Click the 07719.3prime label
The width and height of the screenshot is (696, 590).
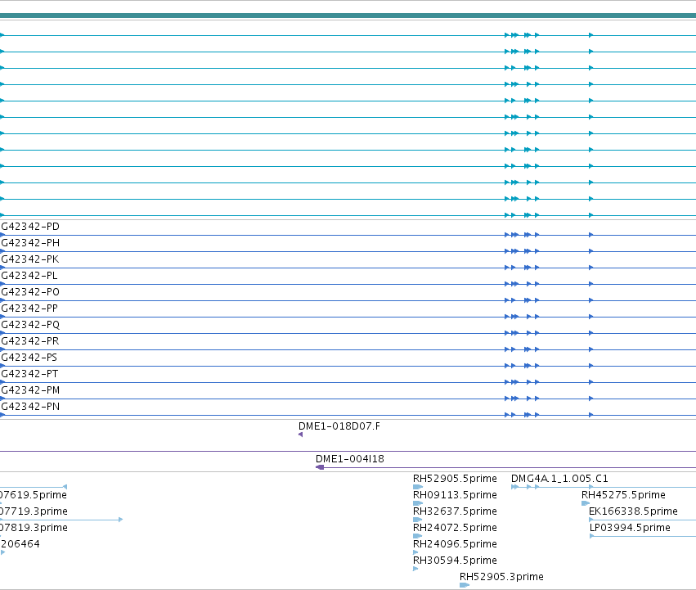click(x=34, y=511)
